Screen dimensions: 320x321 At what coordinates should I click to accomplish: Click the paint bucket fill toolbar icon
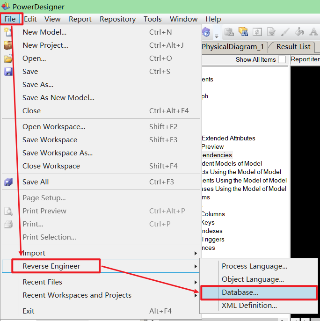(299, 32)
